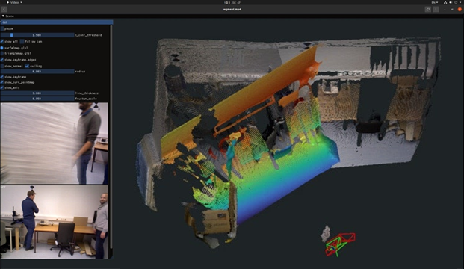464x269 pixels.
Task: Open the system menu arrow at top right
Action: [x=461, y=2]
